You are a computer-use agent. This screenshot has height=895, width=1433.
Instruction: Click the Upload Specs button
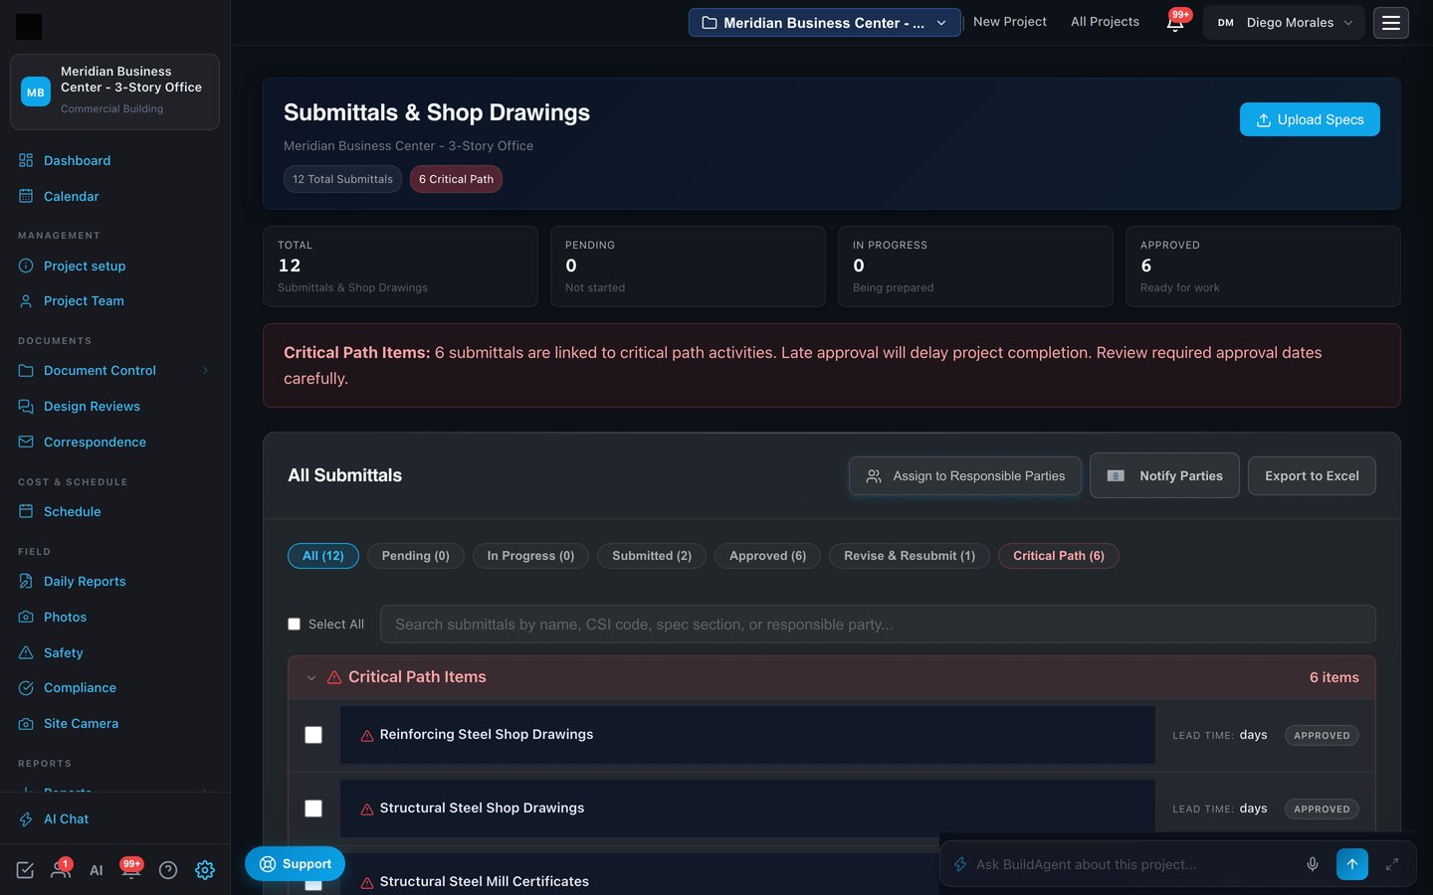tap(1310, 119)
